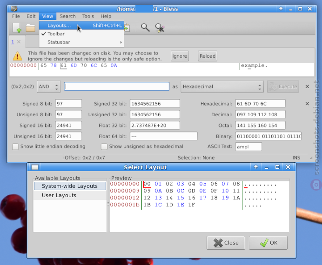Click the pane divider handle in Select Layout
322x265 pixels.
pos(108,204)
